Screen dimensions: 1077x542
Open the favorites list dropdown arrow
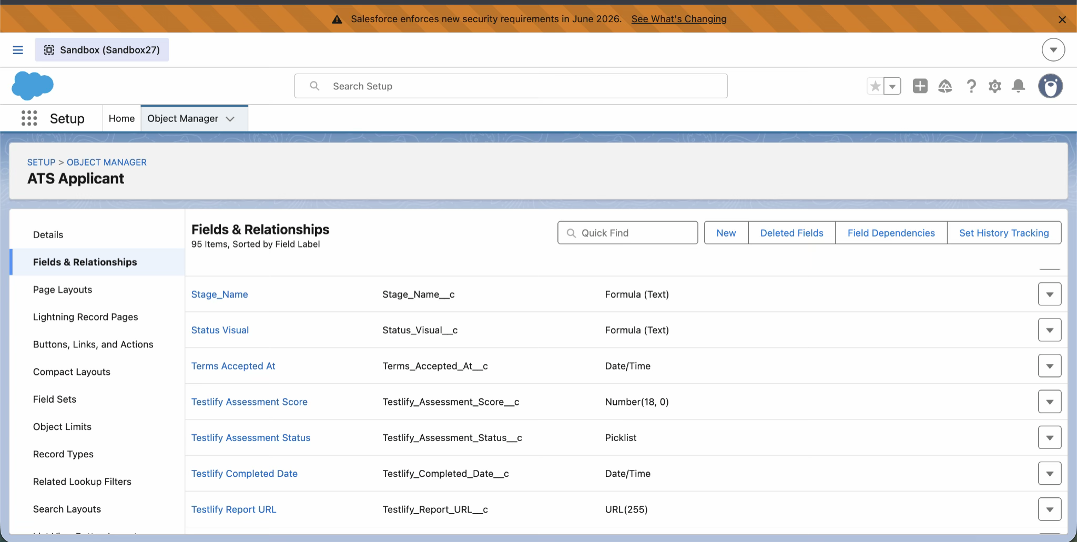[x=892, y=86]
